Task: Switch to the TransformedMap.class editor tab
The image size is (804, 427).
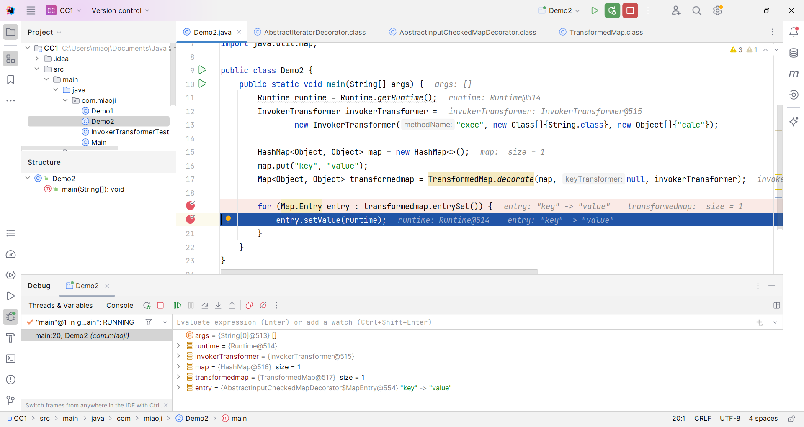Action: tap(606, 32)
